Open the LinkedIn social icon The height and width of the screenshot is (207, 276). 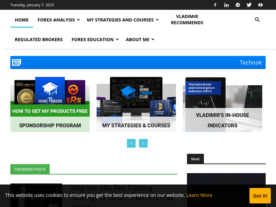pyautogui.click(x=226, y=5)
